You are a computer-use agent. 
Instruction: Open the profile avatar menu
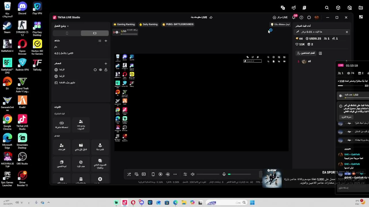[317, 17]
